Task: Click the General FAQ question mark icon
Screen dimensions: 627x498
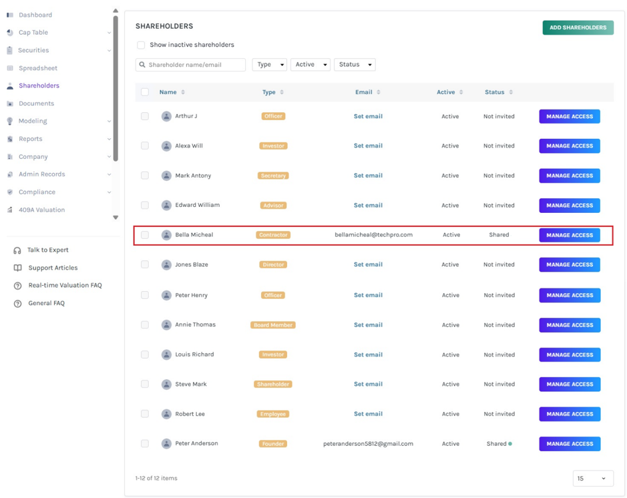Action: click(x=17, y=304)
